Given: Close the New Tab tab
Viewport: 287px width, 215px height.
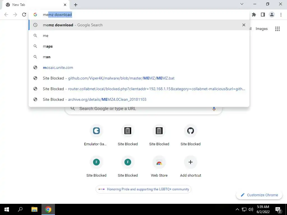Looking at the screenshot, I should pos(65,5).
